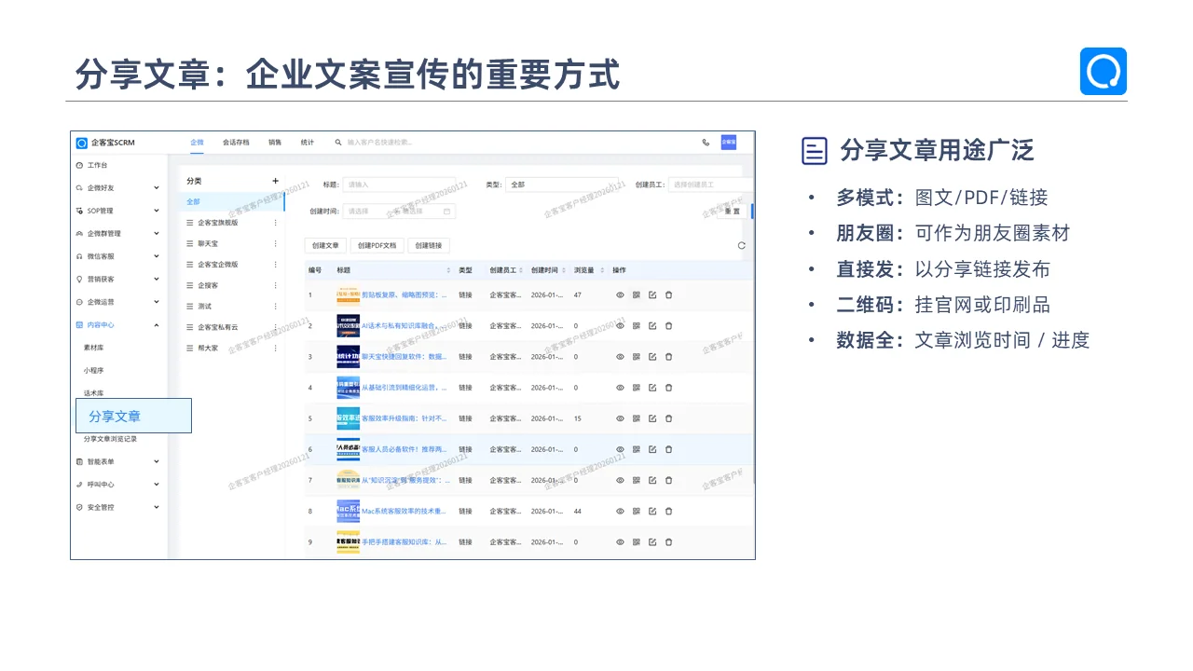Click the 重置 reset button

[x=733, y=212]
